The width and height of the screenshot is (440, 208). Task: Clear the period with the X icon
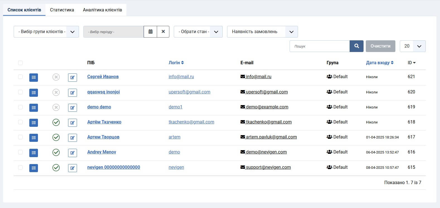click(163, 32)
